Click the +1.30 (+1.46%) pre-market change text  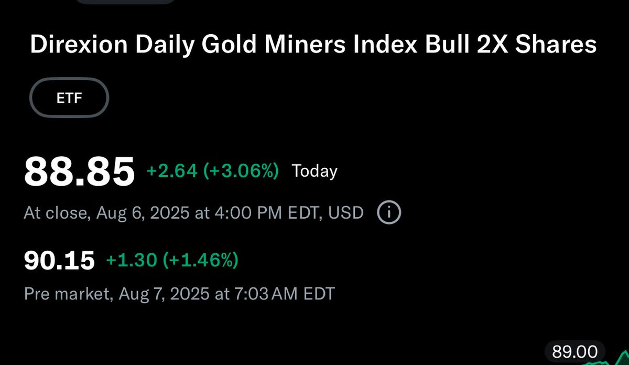click(x=172, y=258)
